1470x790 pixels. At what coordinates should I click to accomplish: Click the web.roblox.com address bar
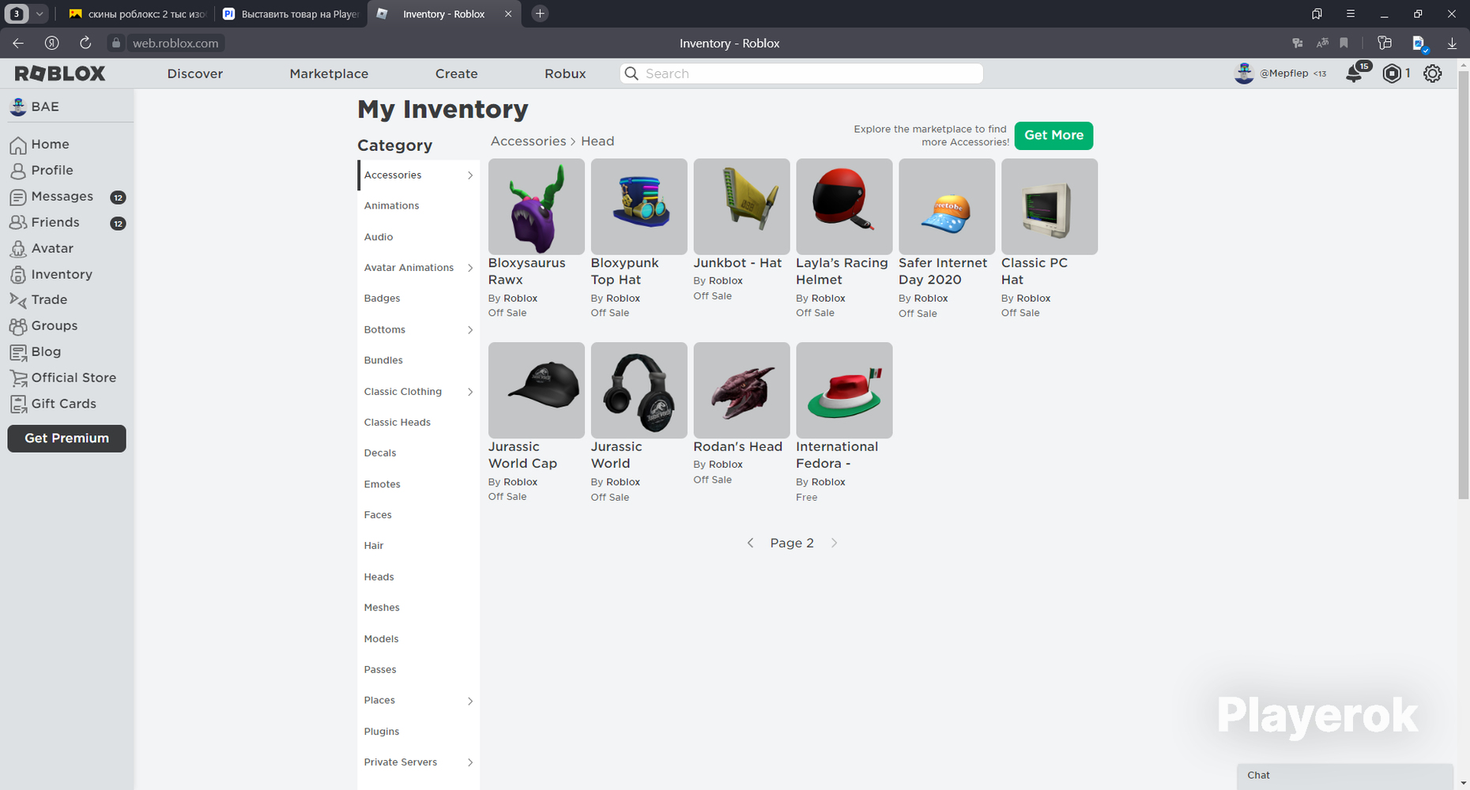click(175, 43)
